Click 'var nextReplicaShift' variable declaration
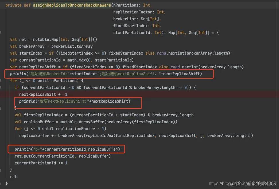 33,67
